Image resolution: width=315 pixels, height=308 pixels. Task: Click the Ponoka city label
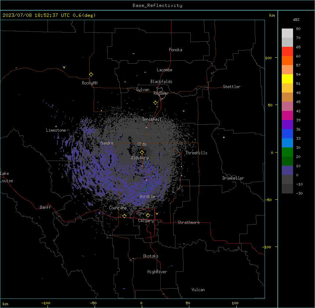click(x=175, y=50)
